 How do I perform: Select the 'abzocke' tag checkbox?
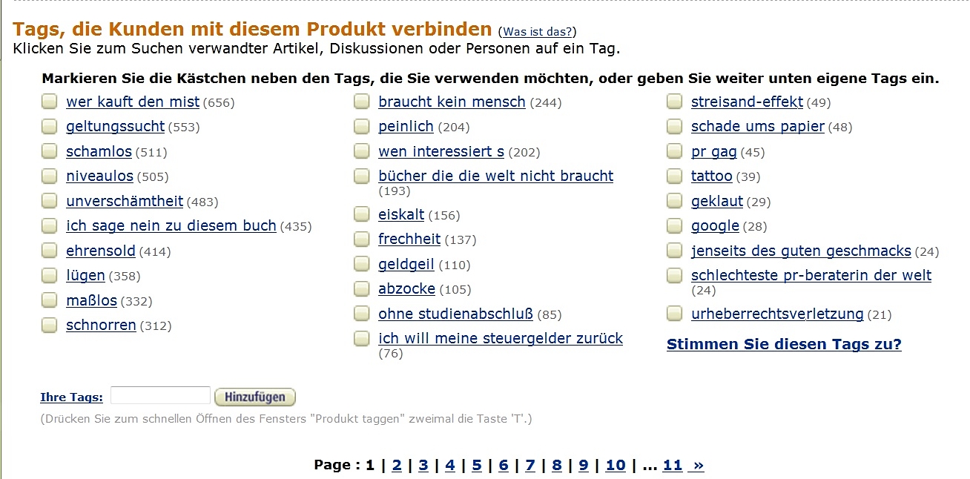pyautogui.click(x=361, y=288)
